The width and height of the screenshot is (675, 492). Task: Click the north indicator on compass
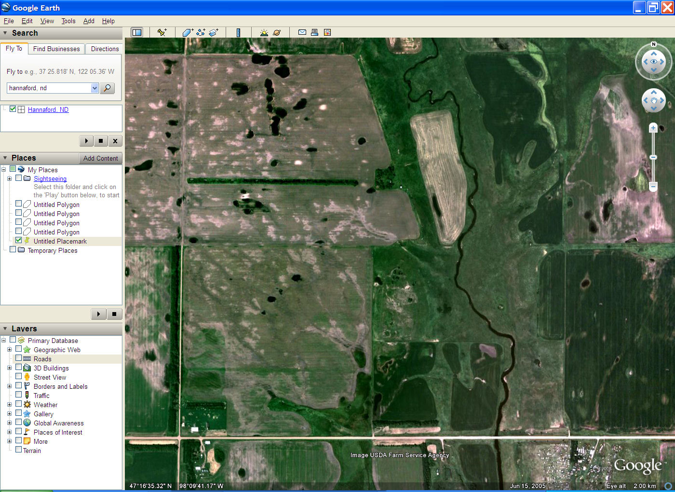pos(654,44)
